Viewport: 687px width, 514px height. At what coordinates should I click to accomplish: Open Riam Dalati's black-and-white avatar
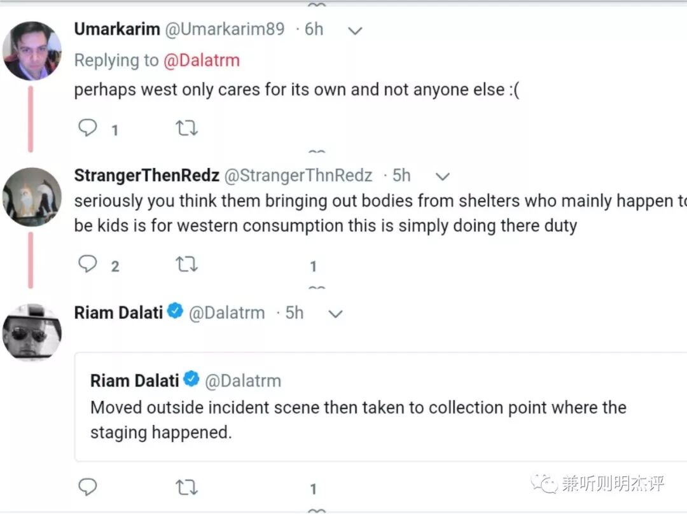click(x=32, y=332)
